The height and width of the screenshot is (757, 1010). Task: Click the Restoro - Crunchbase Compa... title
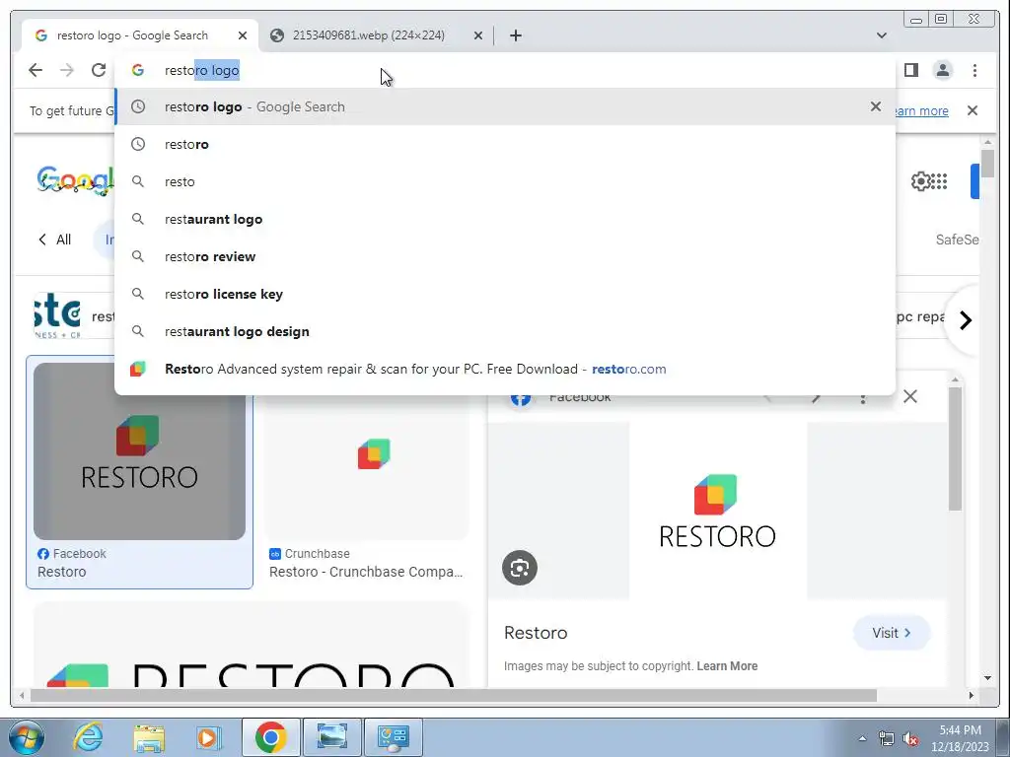(x=366, y=572)
